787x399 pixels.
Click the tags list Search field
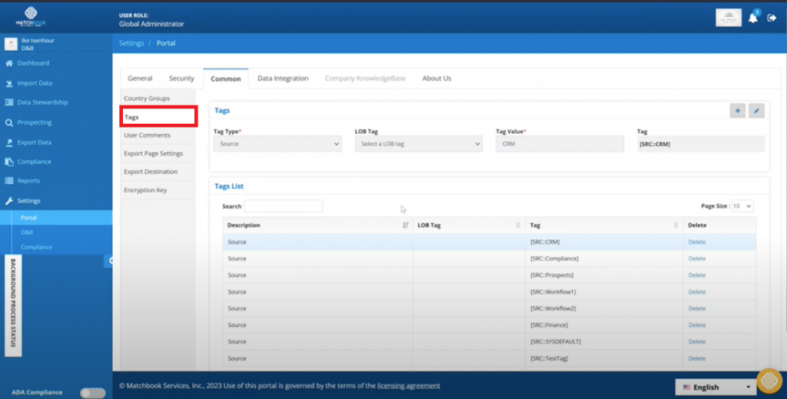tap(283, 206)
